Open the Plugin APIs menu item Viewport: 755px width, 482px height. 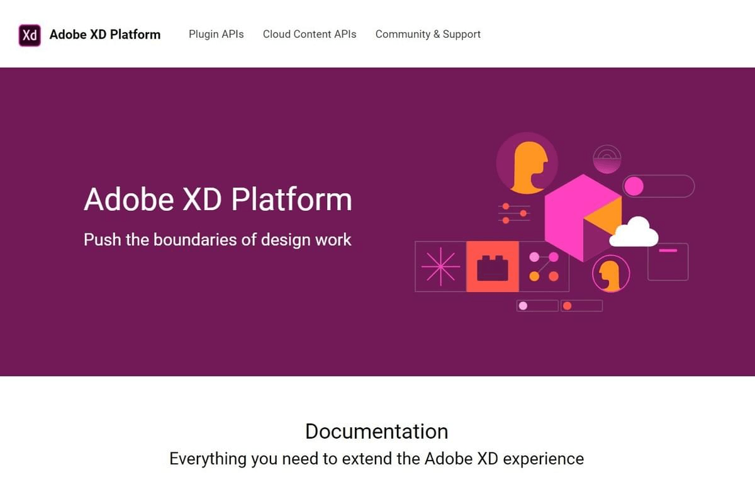coord(216,34)
